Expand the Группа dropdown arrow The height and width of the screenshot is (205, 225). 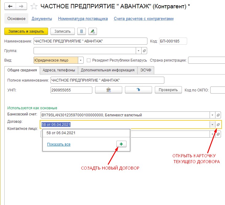[x=139, y=51]
